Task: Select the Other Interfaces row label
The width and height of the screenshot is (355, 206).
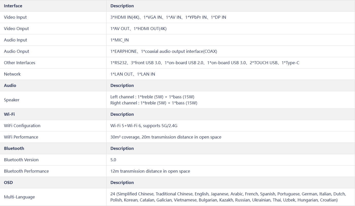Action: tap(20, 63)
